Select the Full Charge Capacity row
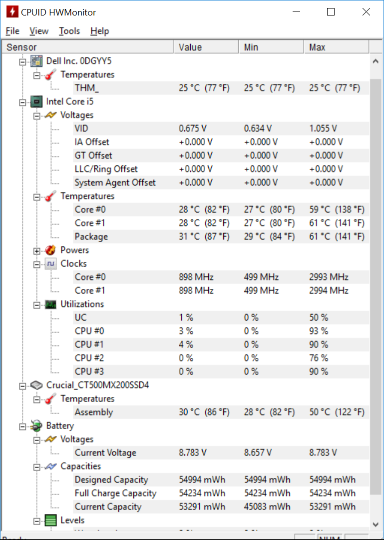The image size is (384, 540). [220, 493]
